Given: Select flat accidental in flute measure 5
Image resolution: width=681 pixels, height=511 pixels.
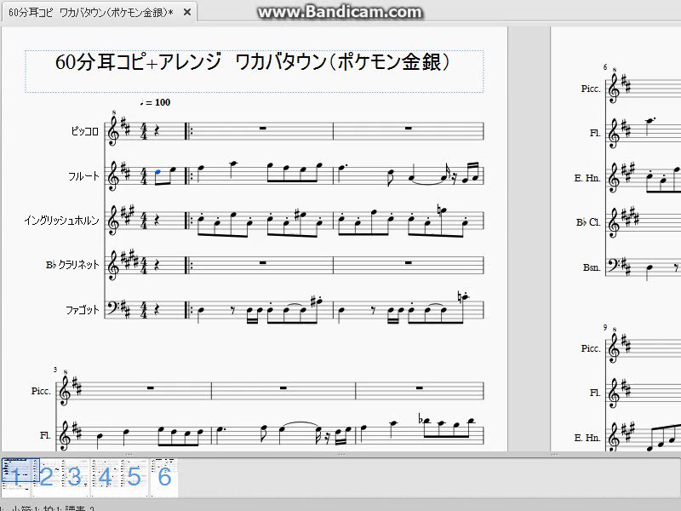Looking at the screenshot, I should (420, 419).
